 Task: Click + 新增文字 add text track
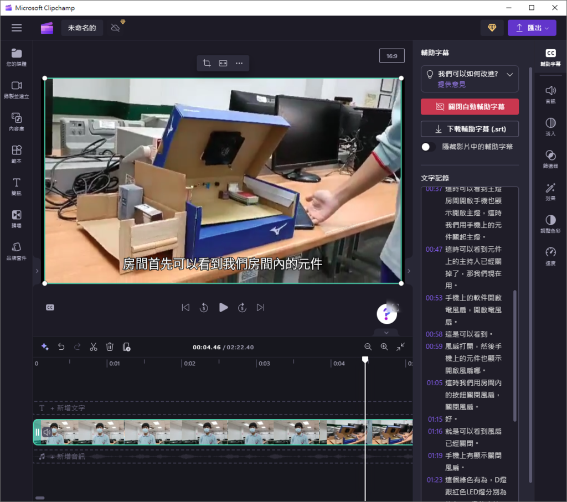click(68, 408)
